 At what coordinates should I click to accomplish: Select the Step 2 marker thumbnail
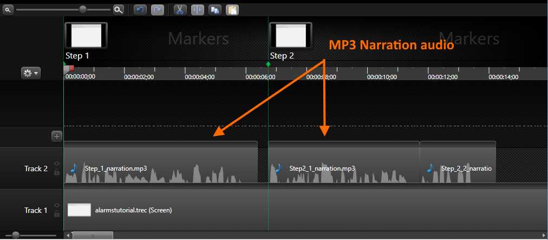(291, 35)
